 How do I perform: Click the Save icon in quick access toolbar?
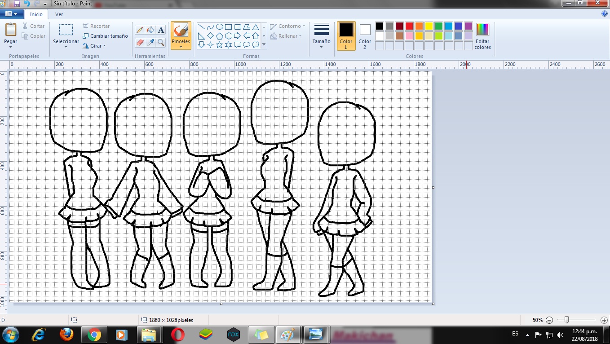17,3
